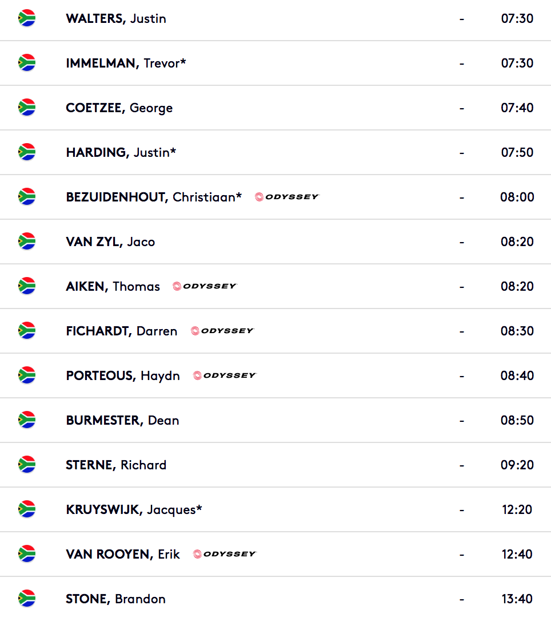
Task: Click the Odyssey logo beside VAN ROOYEN, Erik
Action: [225, 554]
